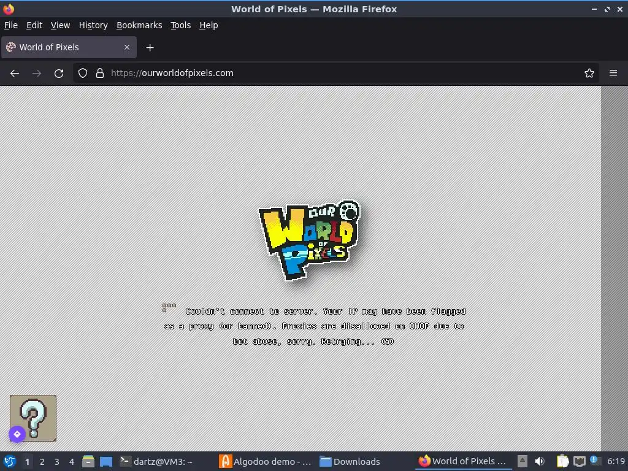Open the volume control tray icon
Image resolution: width=628 pixels, height=471 pixels.
point(540,461)
